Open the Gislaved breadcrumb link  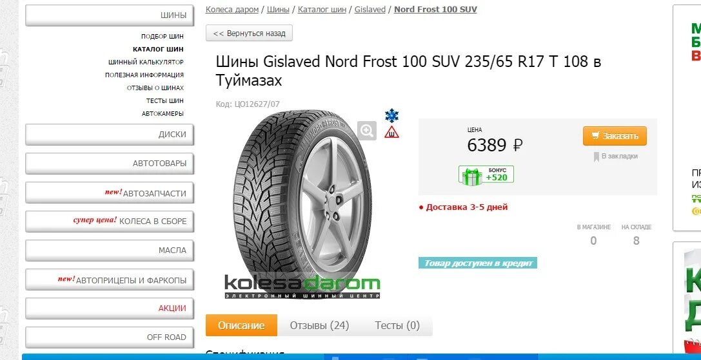point(370,10)
